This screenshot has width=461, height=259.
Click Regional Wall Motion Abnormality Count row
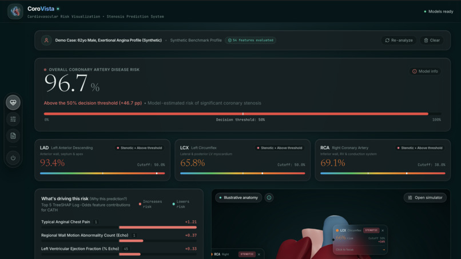[119, 238]
